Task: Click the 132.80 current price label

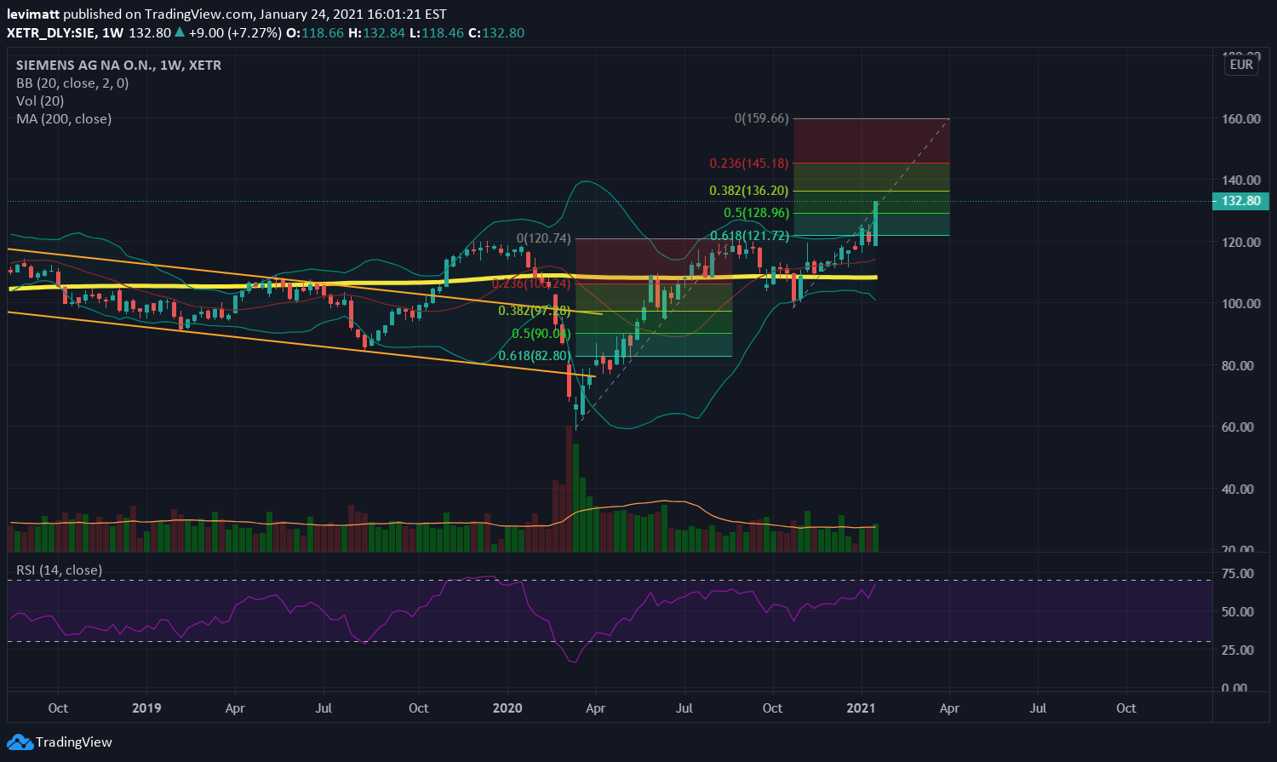Action: tap(1240, 202)
